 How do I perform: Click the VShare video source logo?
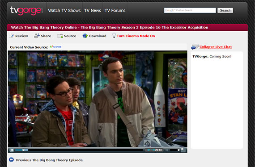[x=55, y=47]
